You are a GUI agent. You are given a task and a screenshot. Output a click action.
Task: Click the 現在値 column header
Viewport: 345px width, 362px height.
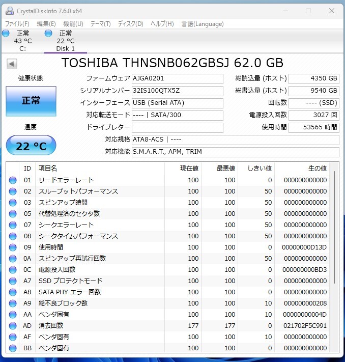183,169
